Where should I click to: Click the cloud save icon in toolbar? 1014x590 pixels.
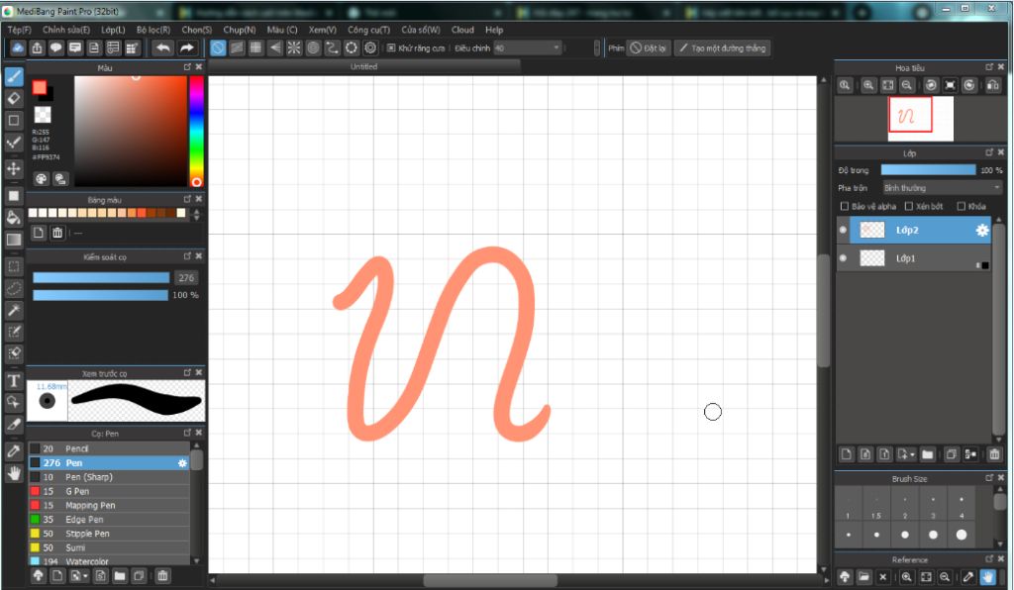pyautogui.click(x=18, y=48)
